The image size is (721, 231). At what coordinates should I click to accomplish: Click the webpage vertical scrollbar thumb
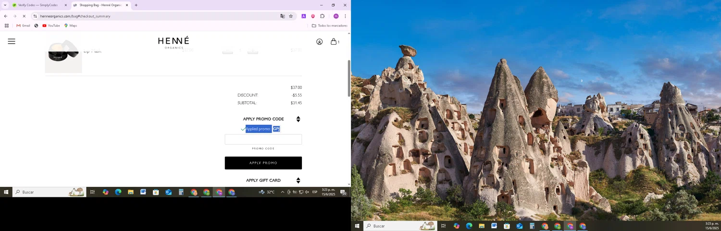[x=349, y=78]
